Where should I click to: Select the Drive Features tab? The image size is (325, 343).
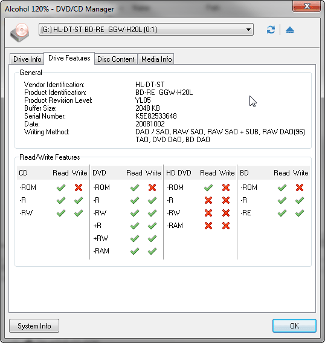pos(69,58)
